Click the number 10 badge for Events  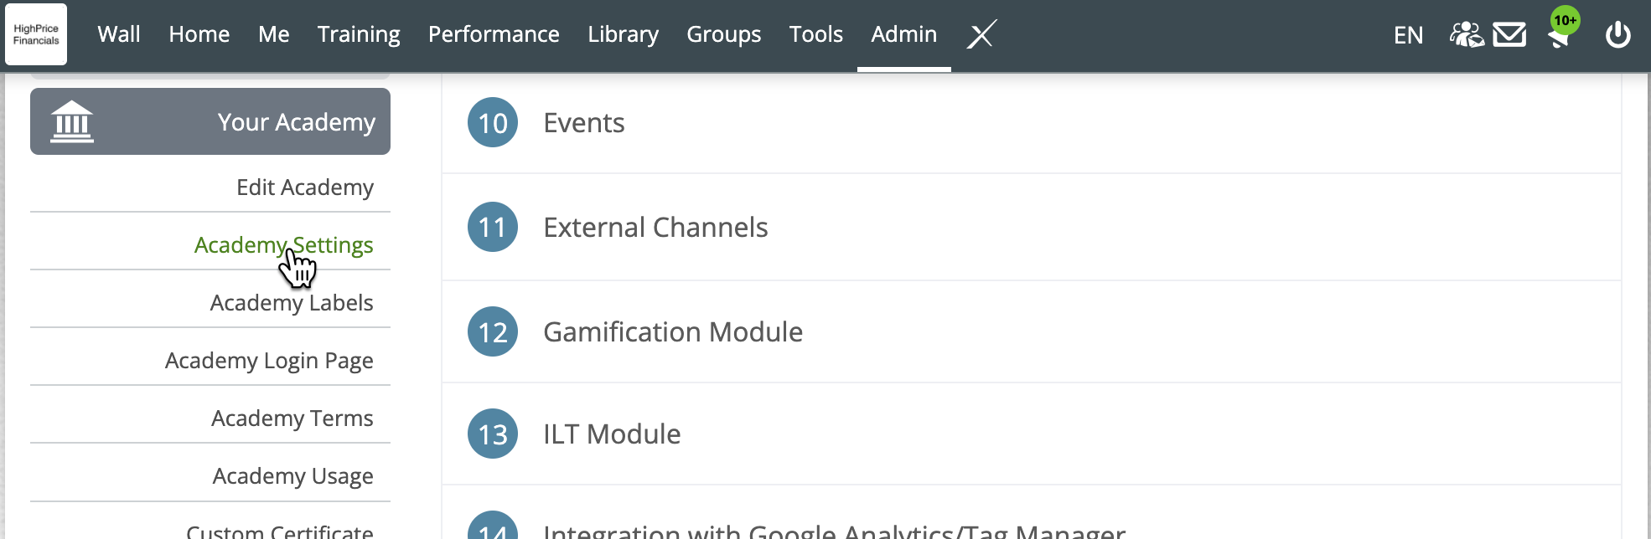493,122
